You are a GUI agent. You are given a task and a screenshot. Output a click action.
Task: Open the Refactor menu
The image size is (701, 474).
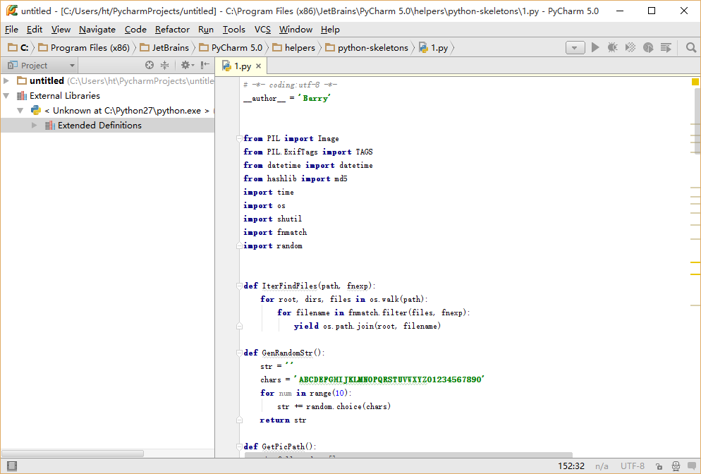pyautogui.click(x=172, y=30)
